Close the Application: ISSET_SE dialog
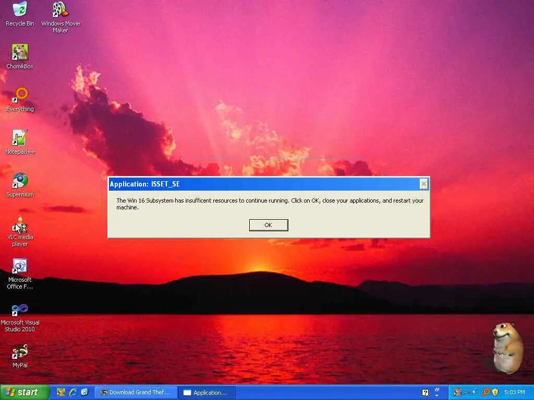 [x=423, y=184]
